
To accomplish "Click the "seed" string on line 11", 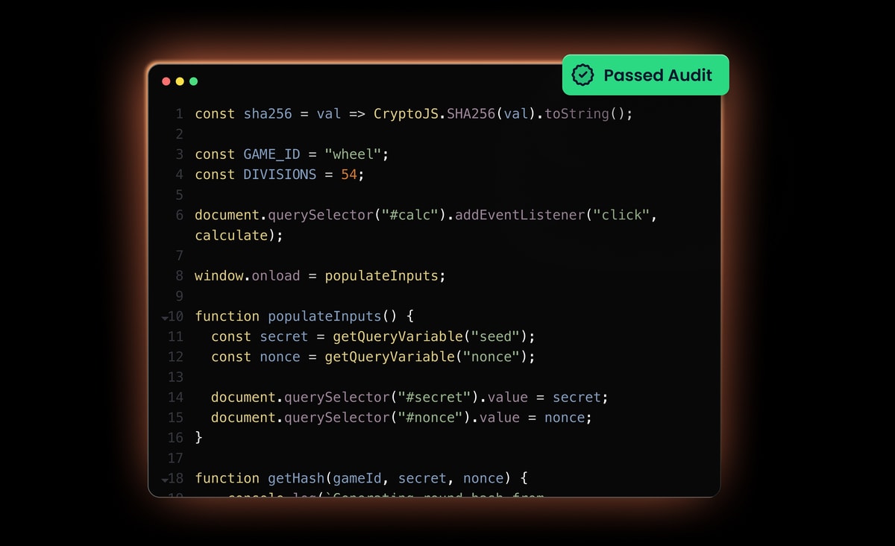I will coord(495,336).
